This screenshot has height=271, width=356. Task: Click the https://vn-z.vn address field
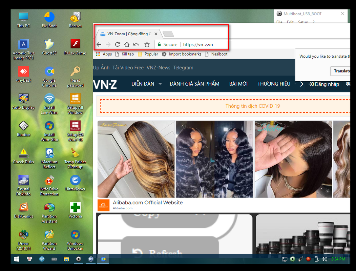197,44
